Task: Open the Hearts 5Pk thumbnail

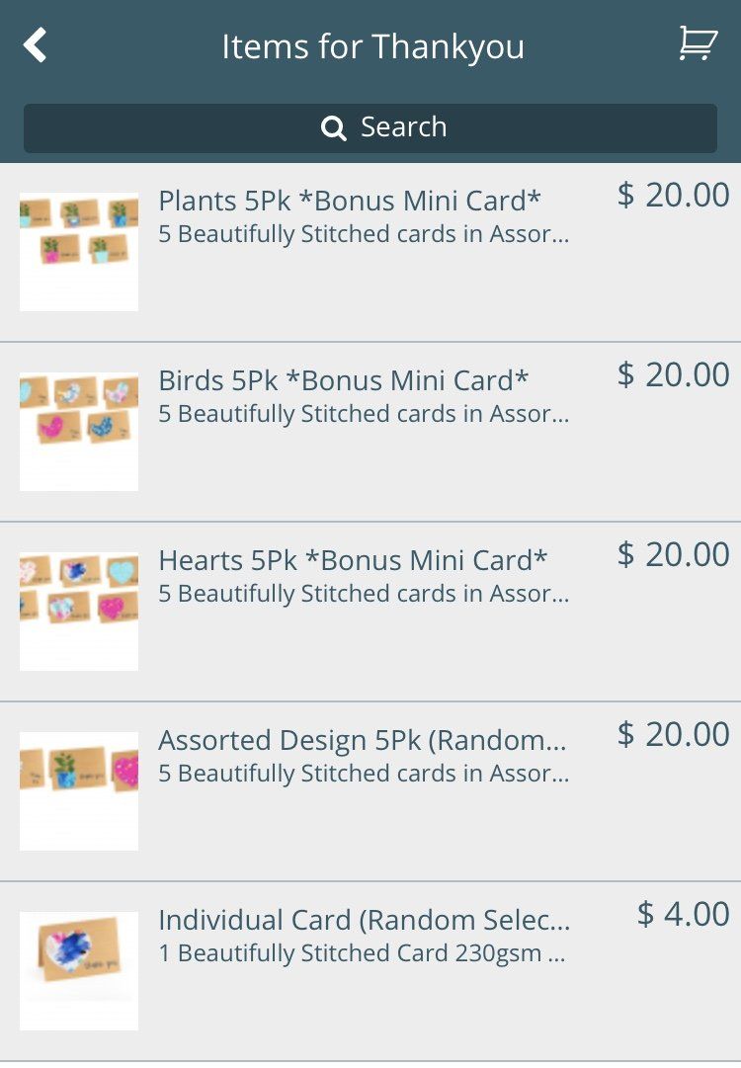Action: coord(78,609)
